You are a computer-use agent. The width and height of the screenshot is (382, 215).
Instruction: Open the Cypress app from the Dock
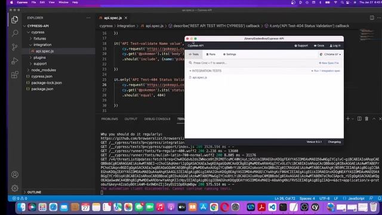(315, 207)
